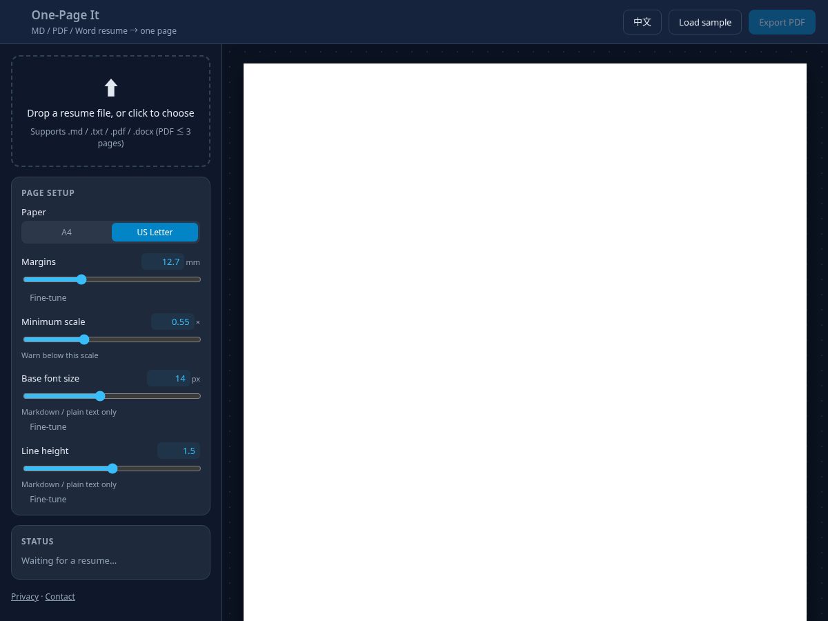Expand Fine-tune under Line height
This screenshot has height=621, width=828.
(48, 500)
